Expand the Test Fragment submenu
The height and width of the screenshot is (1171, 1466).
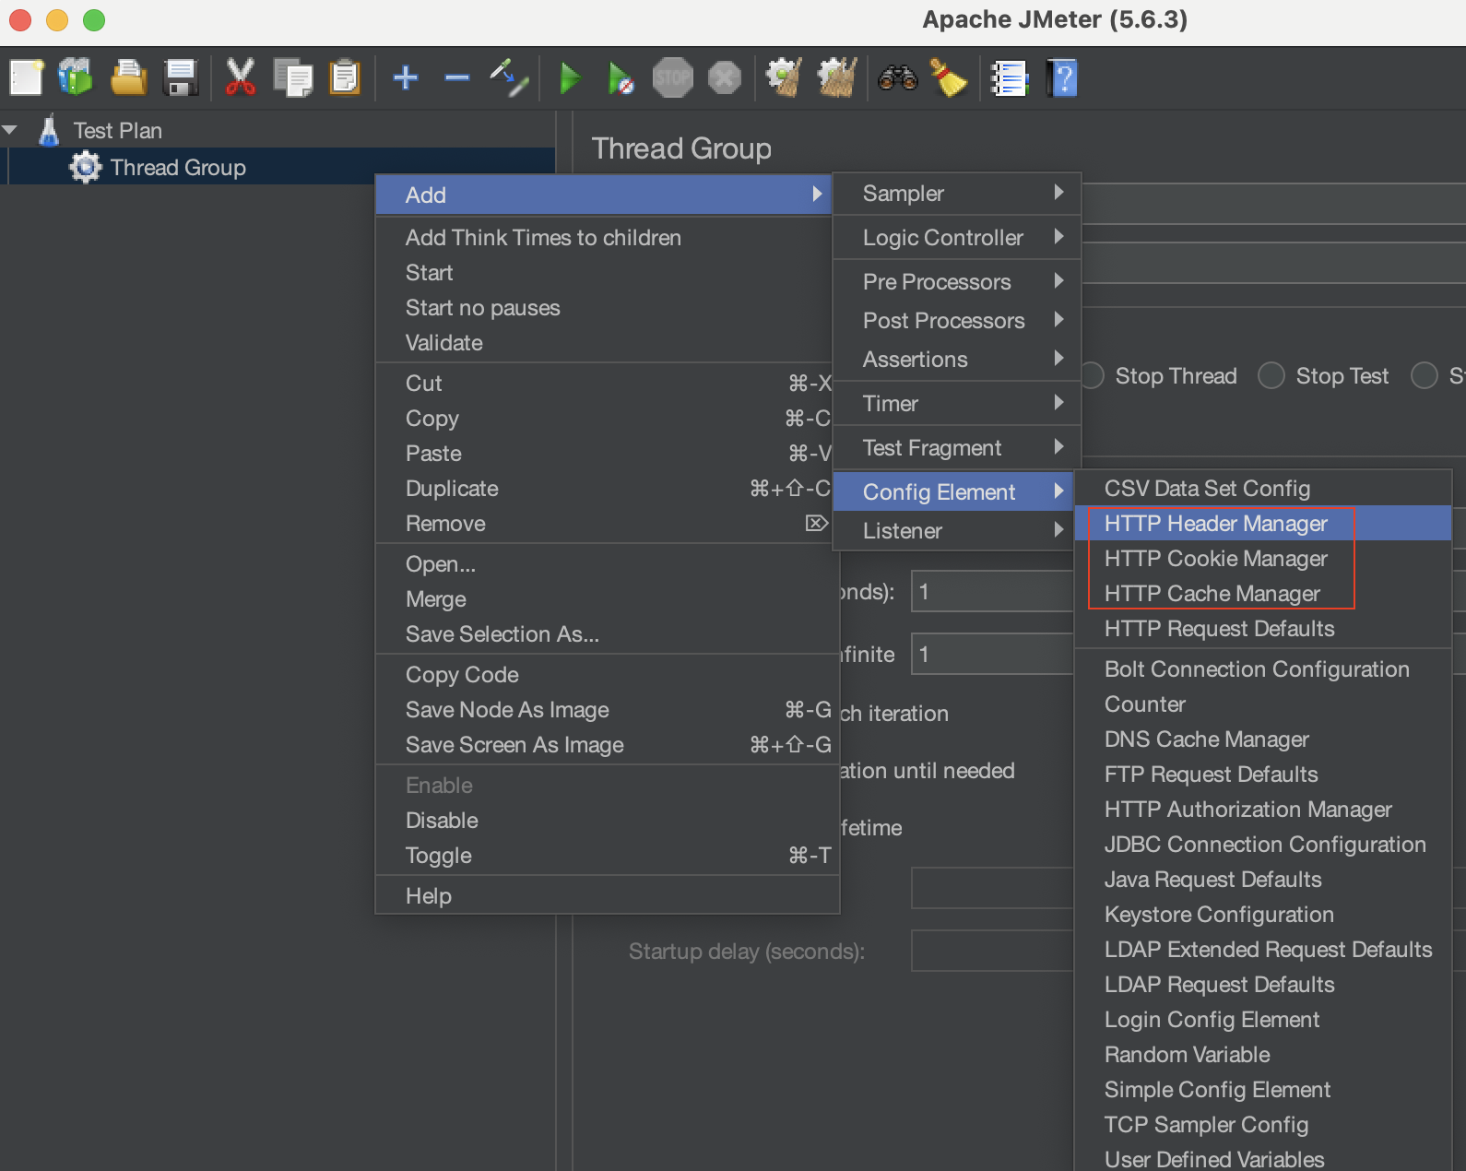point(956,448)
